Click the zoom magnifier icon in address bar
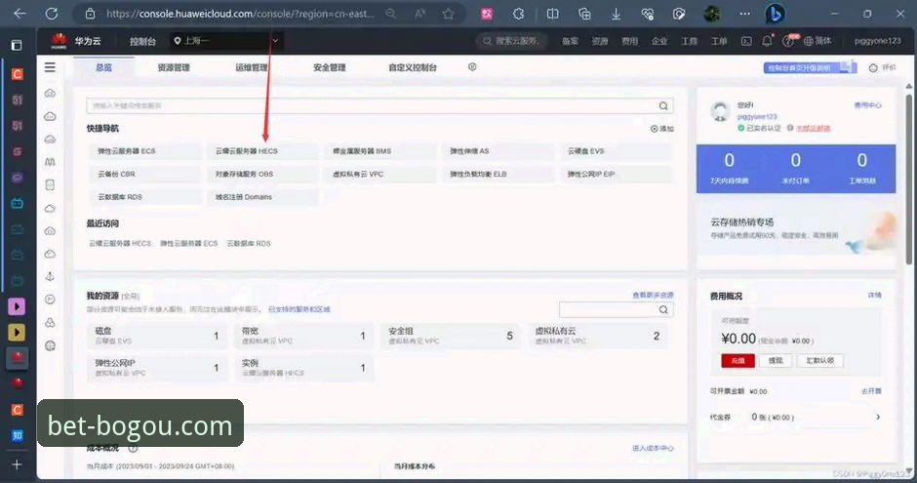 (x=390, y=14)
